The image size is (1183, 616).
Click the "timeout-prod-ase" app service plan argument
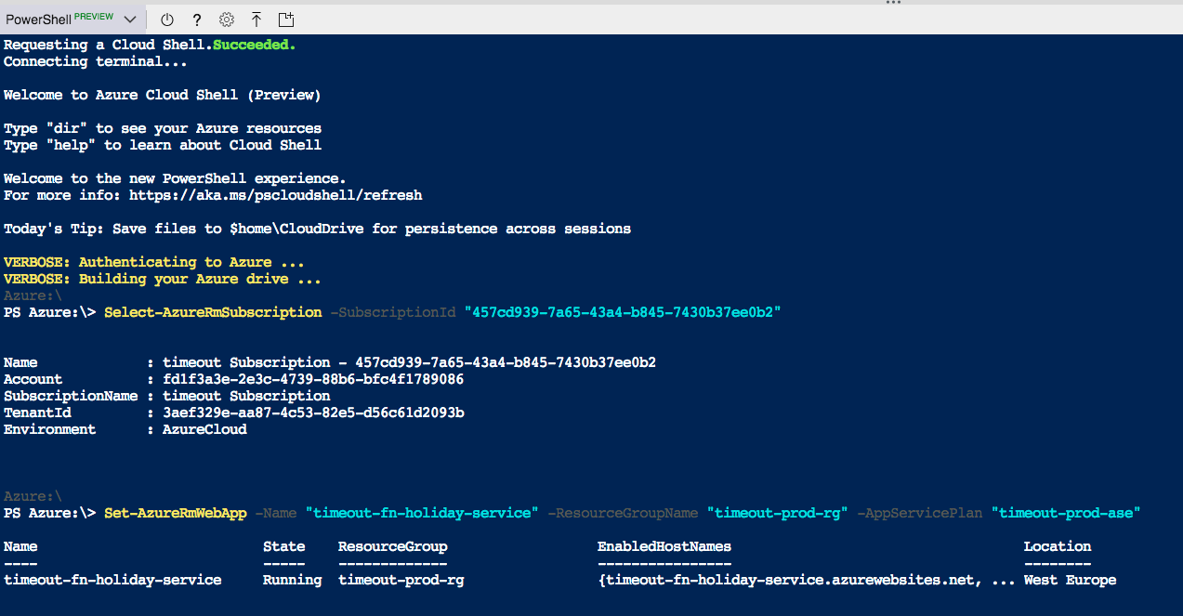pos(1066,513)
